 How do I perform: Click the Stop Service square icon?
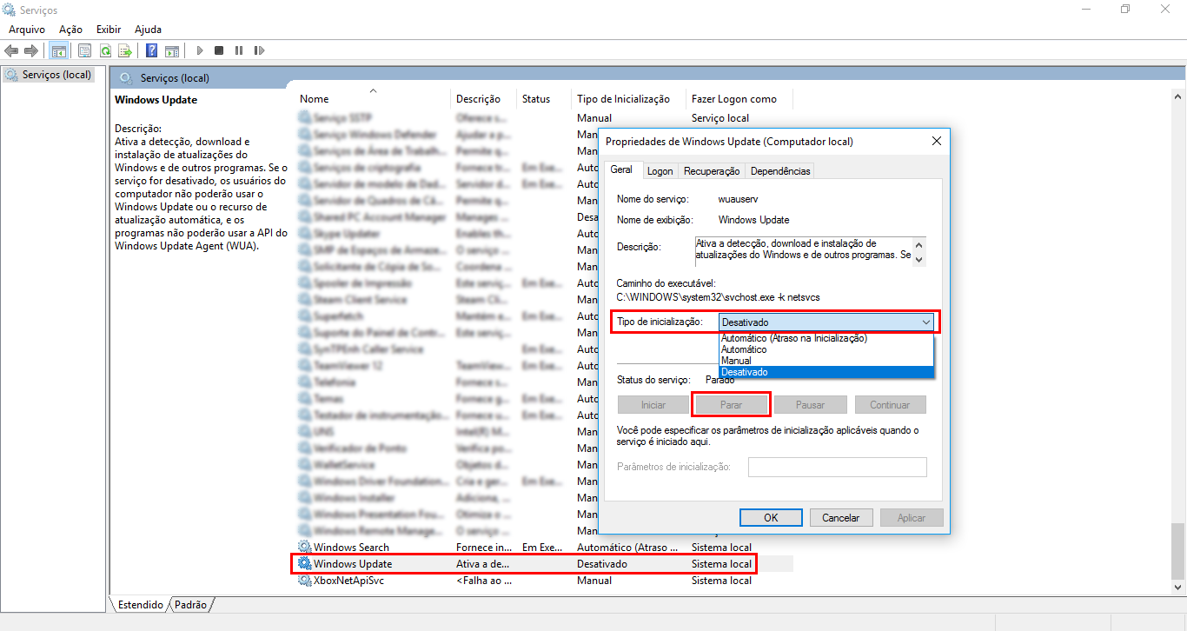coord(219,50)
